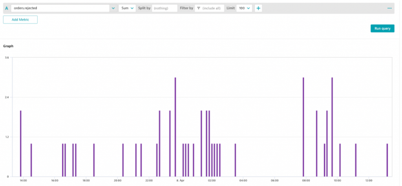402x186 pixels.
Task: Click the funnel icon in Filter by
Action: click(199, 8)
